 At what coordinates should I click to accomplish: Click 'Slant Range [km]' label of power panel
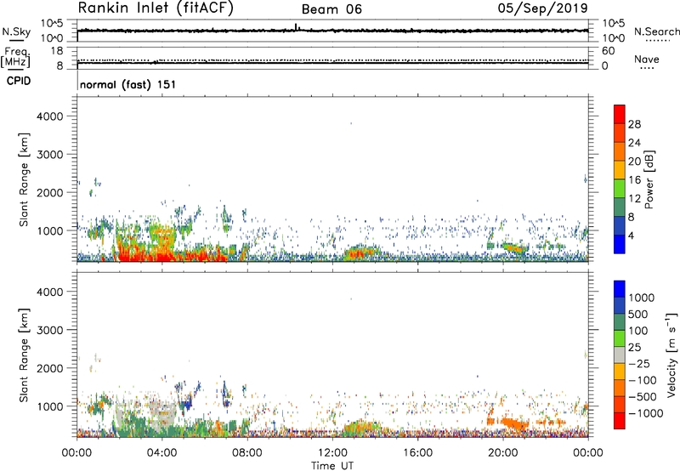point(24,179)
